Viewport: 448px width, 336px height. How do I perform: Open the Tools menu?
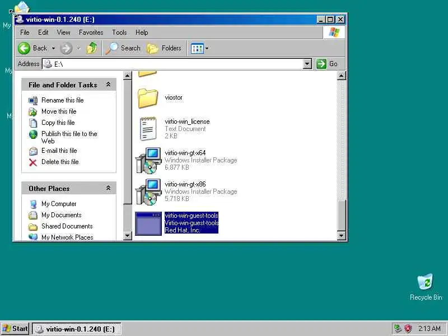point(119,32)
